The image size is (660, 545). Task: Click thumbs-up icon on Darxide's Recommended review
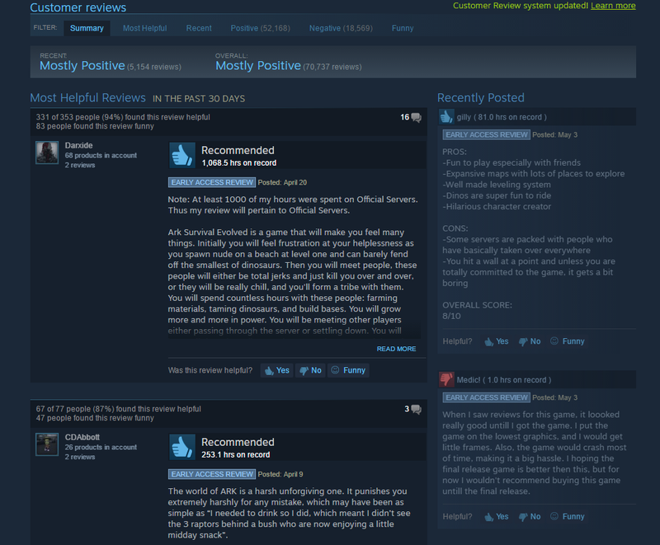coord(182,155)
